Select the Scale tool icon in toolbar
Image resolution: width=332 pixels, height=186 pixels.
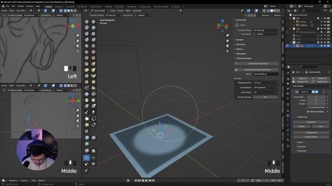coord(87,164)
